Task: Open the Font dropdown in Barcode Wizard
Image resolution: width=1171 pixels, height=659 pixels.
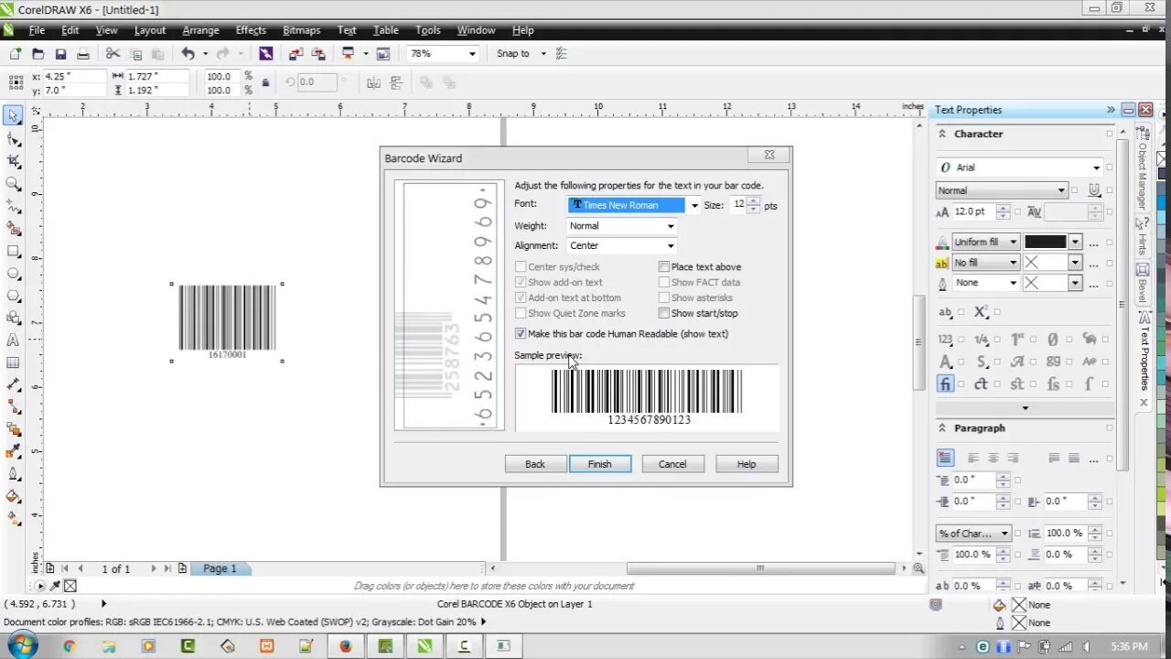Action: (693, 205)
